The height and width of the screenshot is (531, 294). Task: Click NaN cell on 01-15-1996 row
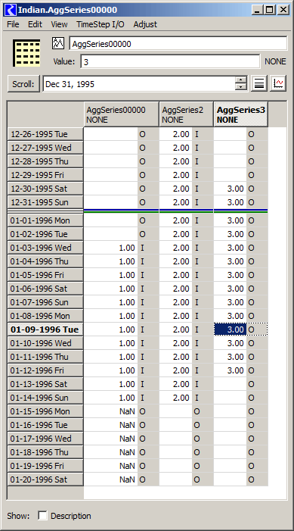(x=111, y=411)
